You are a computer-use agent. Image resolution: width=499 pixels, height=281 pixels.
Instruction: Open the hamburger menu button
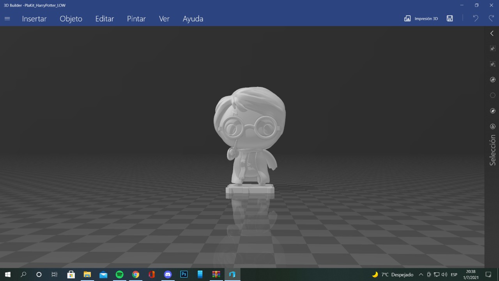click(x=7, y=18)
